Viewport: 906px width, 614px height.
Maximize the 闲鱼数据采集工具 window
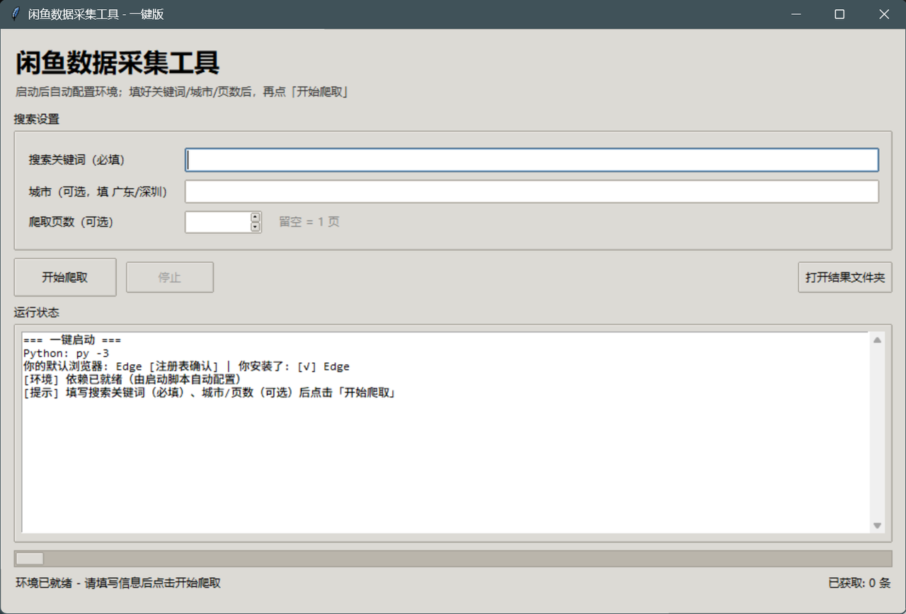(839, 14)
